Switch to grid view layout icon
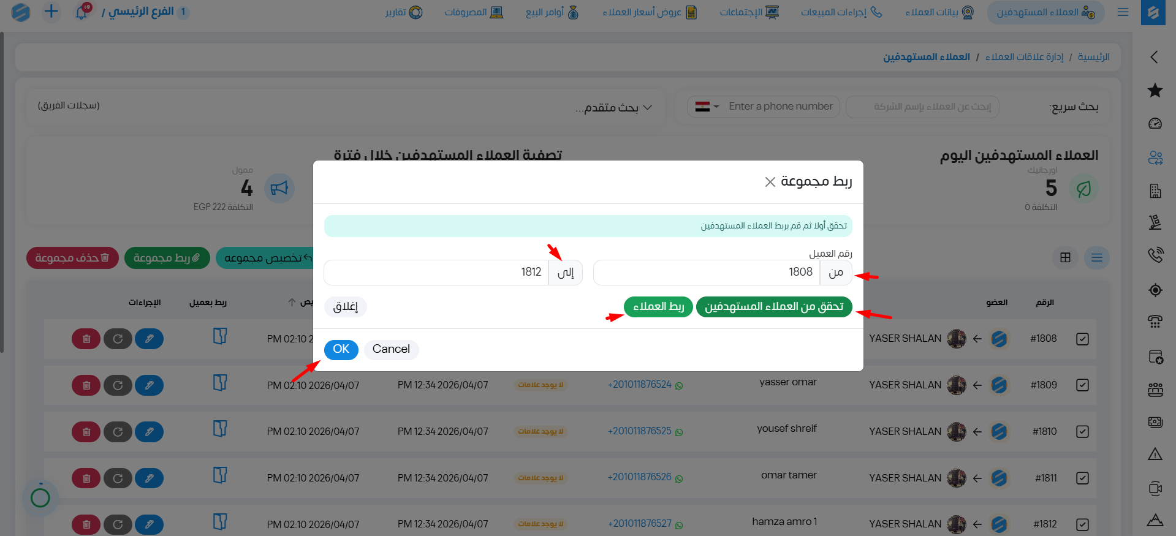 click(1065, 258)
